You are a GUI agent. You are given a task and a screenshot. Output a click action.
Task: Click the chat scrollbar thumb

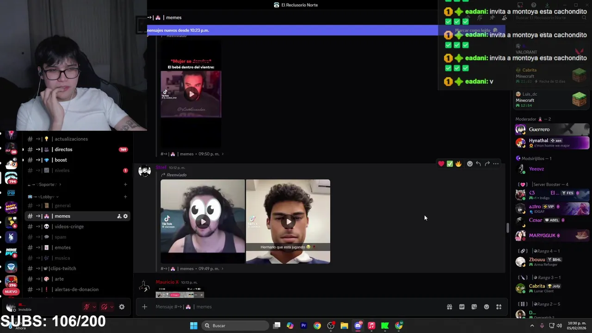(507, 228)
